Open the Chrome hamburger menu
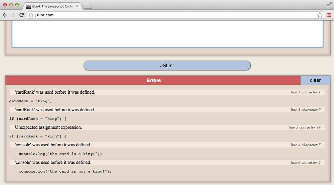Image resolution: width=334 pixels, height=185 pixels. 329,15
